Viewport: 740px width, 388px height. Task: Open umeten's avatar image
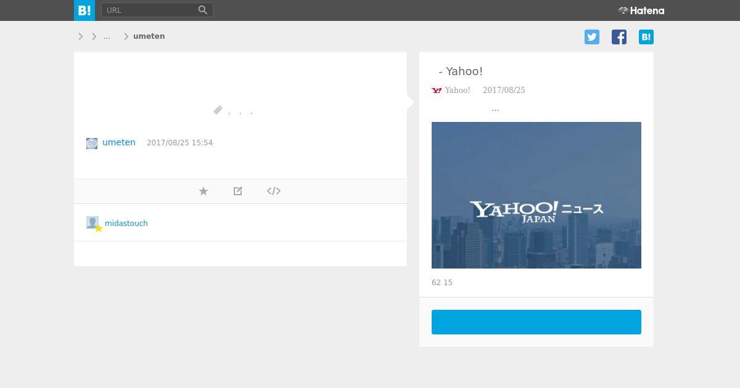point(92,143)
